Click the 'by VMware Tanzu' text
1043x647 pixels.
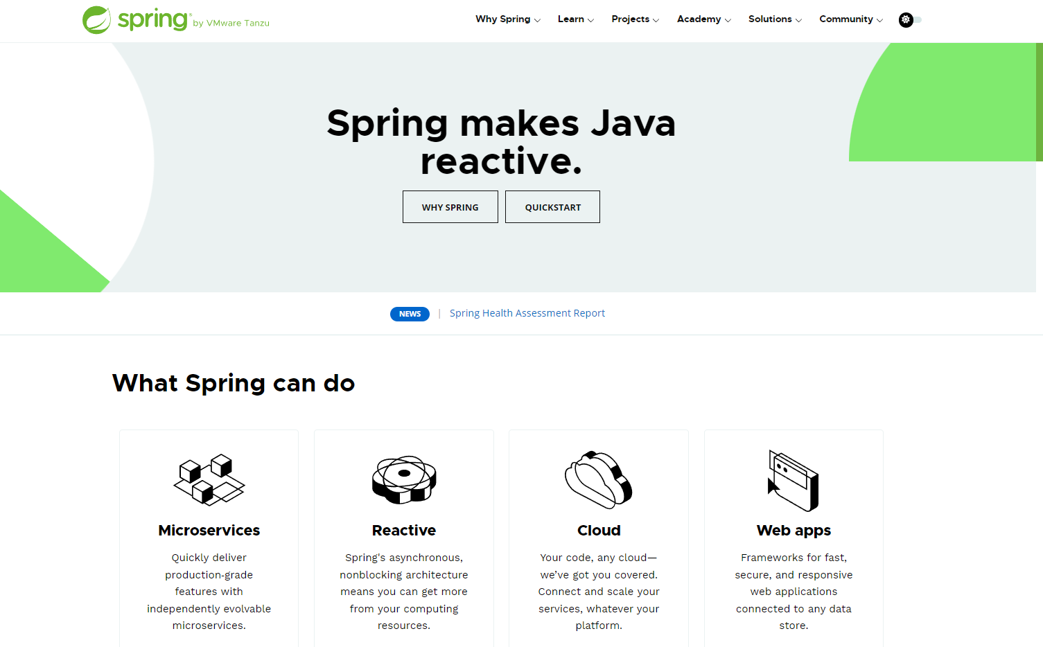(x=231, y=23)
